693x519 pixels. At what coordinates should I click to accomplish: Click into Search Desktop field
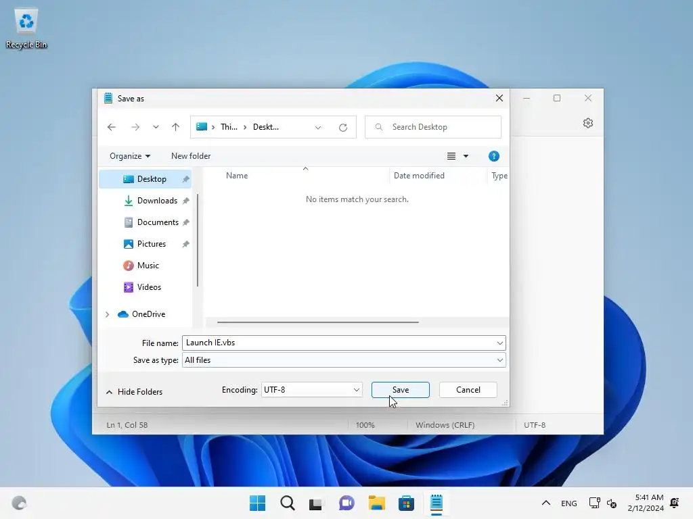[x=433, y=127]
